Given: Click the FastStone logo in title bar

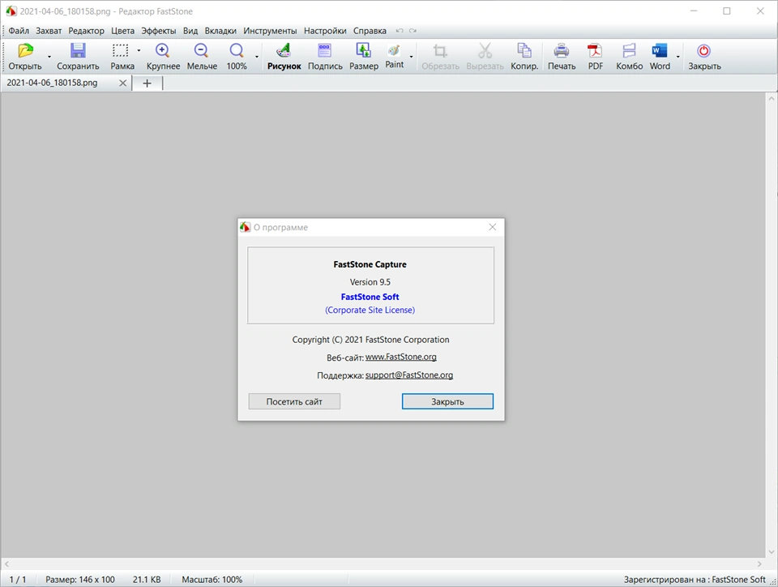Looking at the screenshot, I should 11,11.
